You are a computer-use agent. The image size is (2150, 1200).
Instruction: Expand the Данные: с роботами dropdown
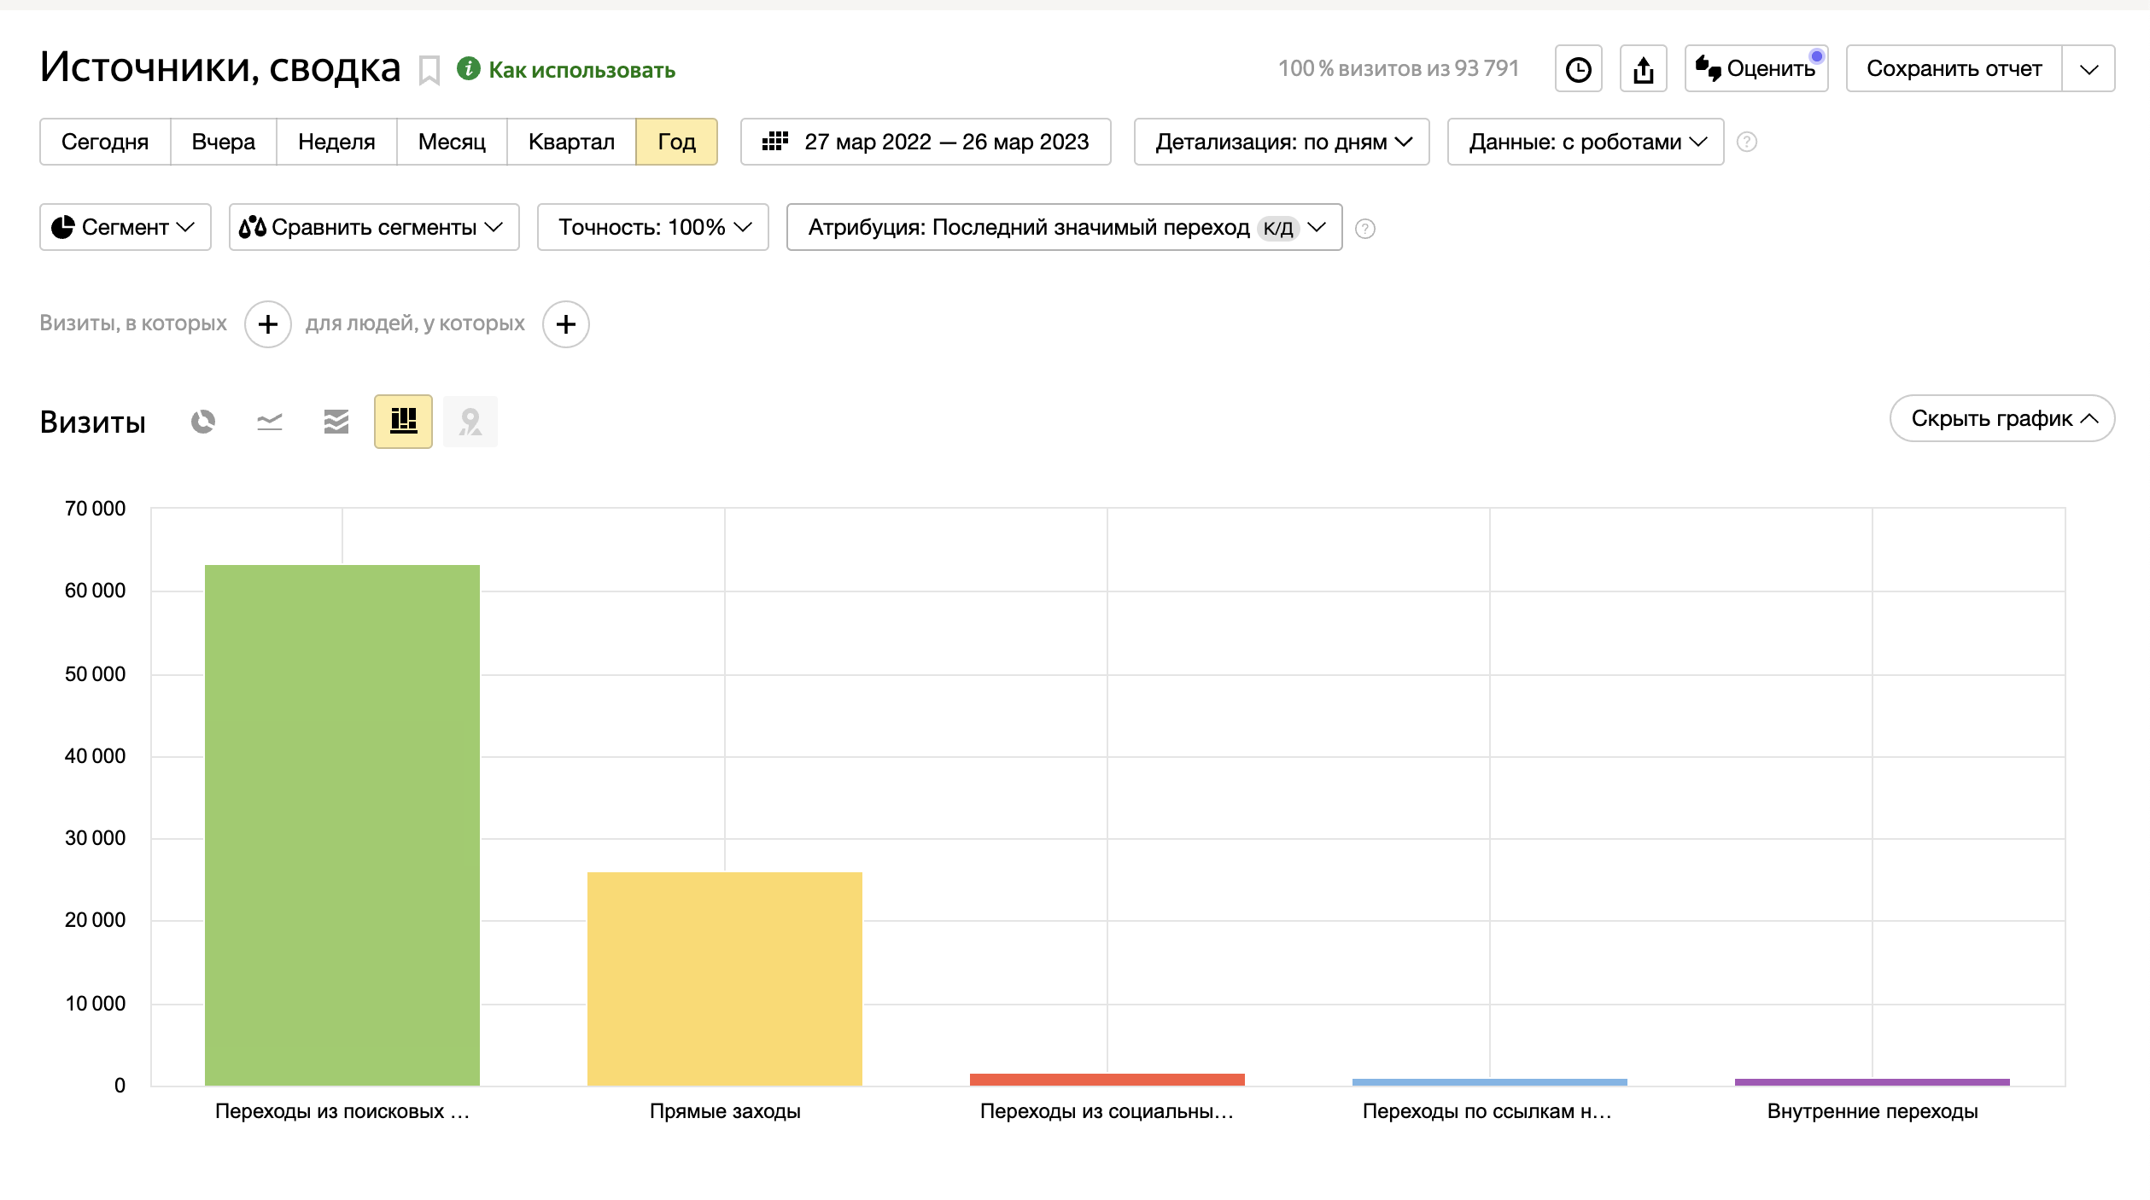(1586, 142)
